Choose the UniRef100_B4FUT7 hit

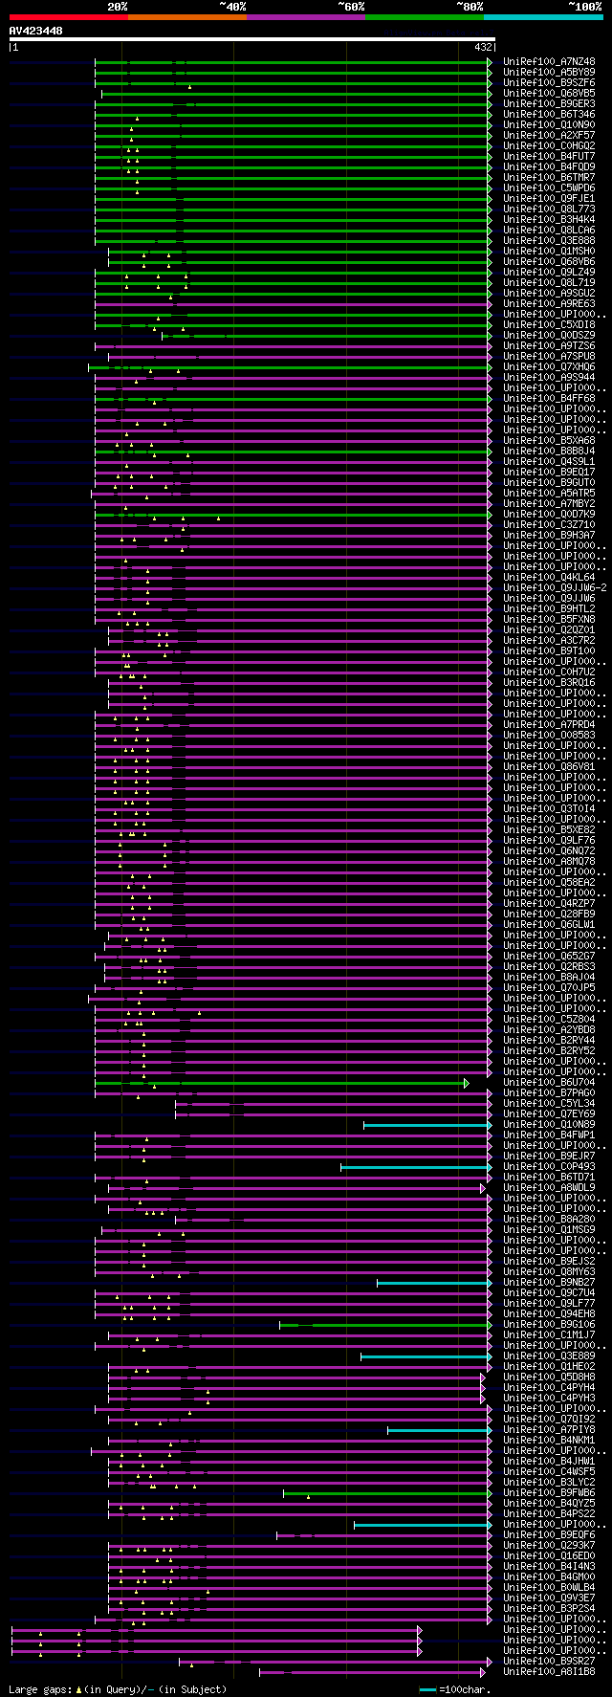pos(549,157)
